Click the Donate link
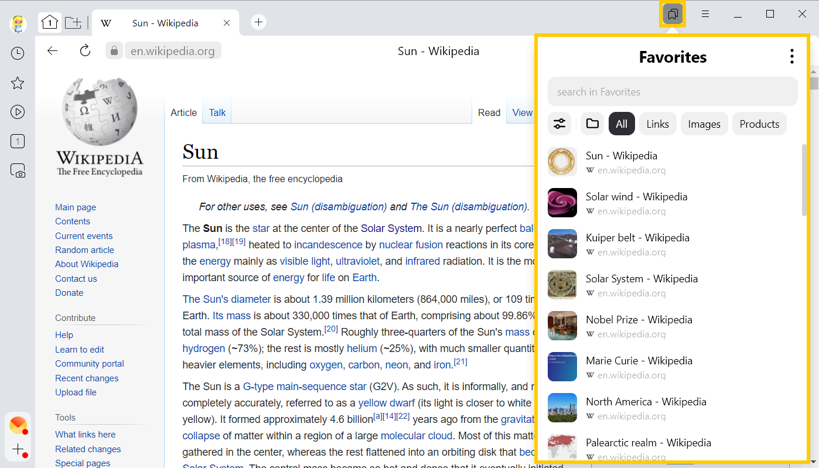Viewport: 819px width, 468px height. (69, 292)
